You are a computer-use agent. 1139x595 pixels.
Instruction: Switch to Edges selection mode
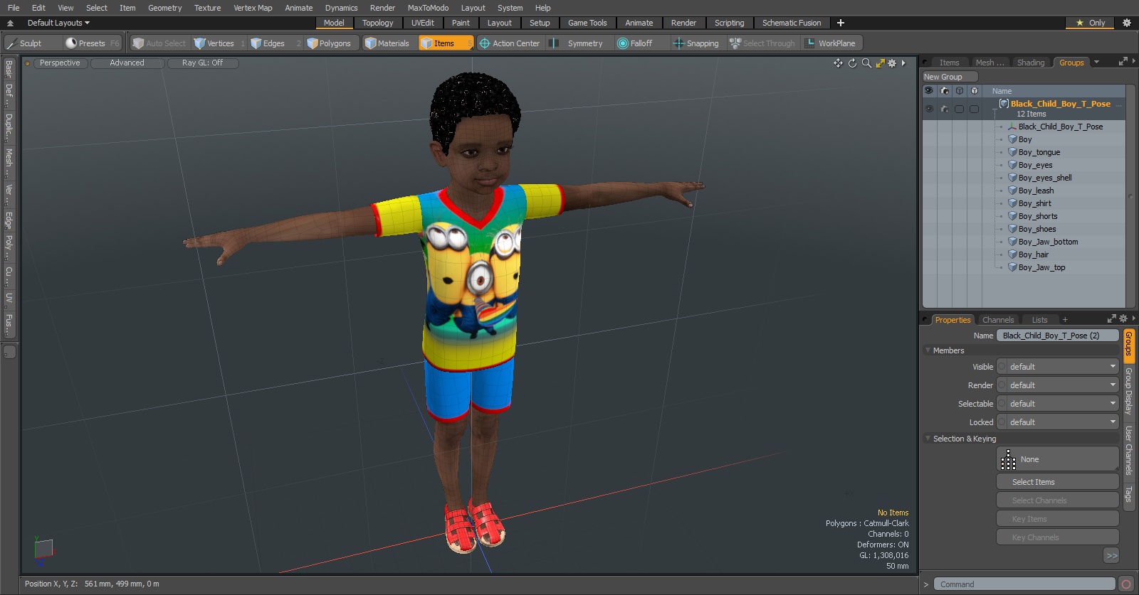275,43
